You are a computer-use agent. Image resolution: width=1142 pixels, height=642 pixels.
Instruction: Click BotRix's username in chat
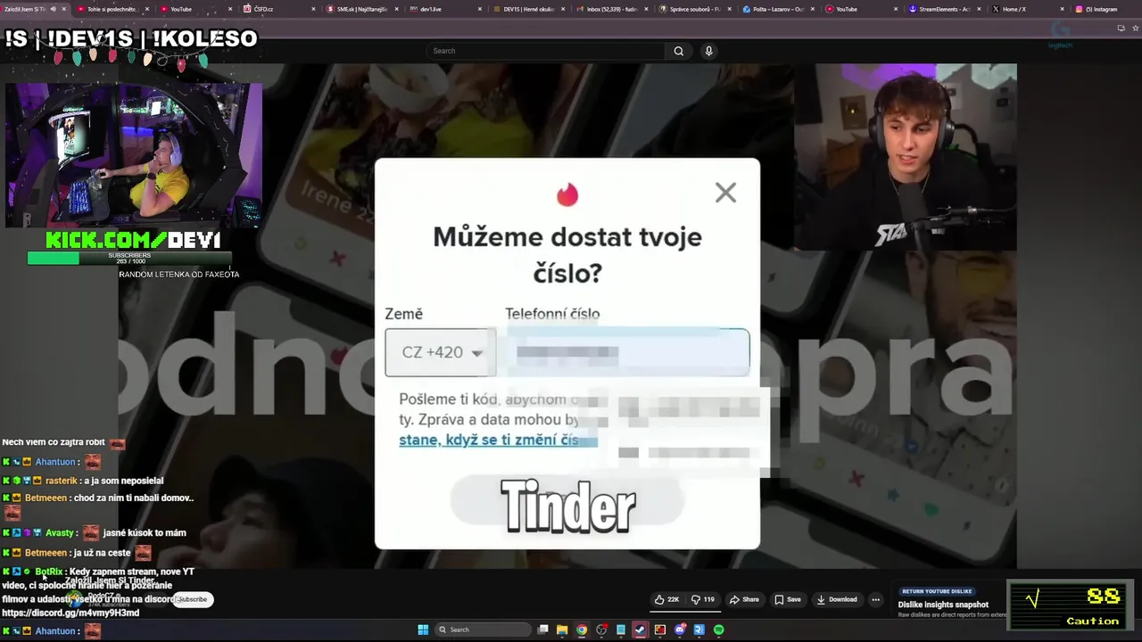point(49,572)
